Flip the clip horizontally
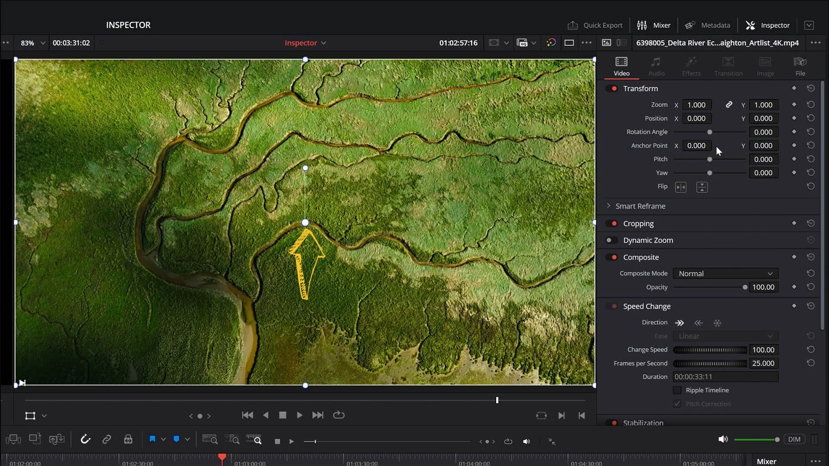The width and height of the screenshot is (829, 466). [x=681, y=187]
